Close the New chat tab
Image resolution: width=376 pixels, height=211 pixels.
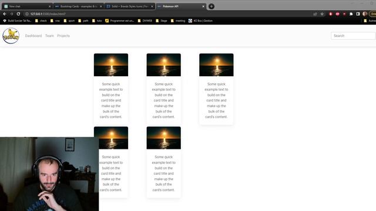(x=49, y=6)
